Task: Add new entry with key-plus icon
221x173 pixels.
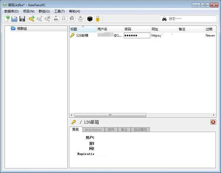Action: (32, 18)
